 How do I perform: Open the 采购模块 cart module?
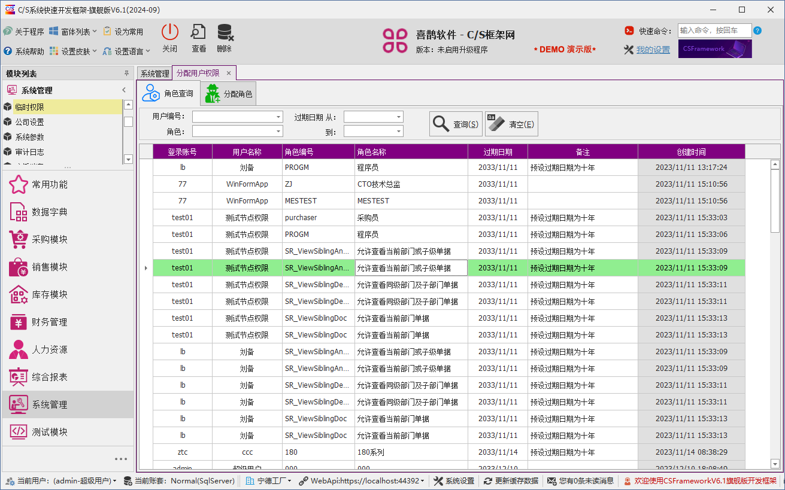68,239
